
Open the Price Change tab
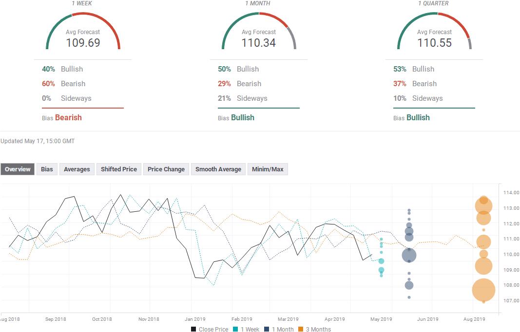pos(166,169)
